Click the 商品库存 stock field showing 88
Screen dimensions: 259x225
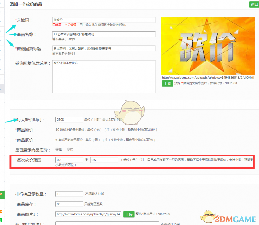(x=69, y=204)
